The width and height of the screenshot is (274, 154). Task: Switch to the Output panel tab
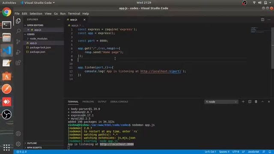[x=102, y=102]
